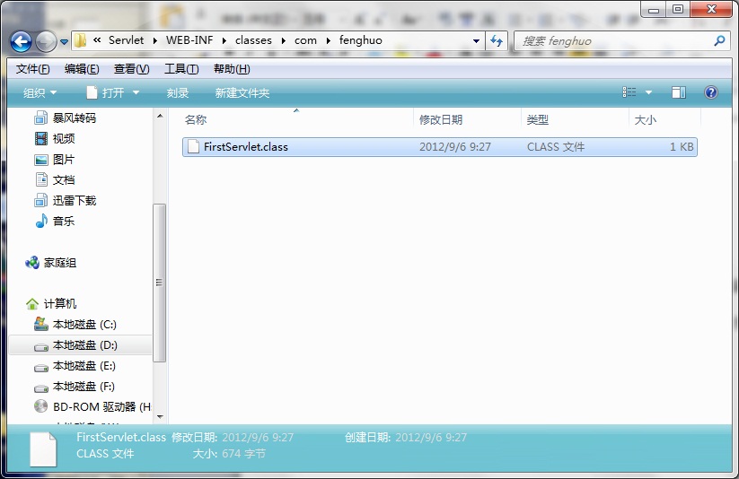Open the 组织 dropdown in the toolbar
739x479 pixels.
pyautogui.click(x=40, y=92)
